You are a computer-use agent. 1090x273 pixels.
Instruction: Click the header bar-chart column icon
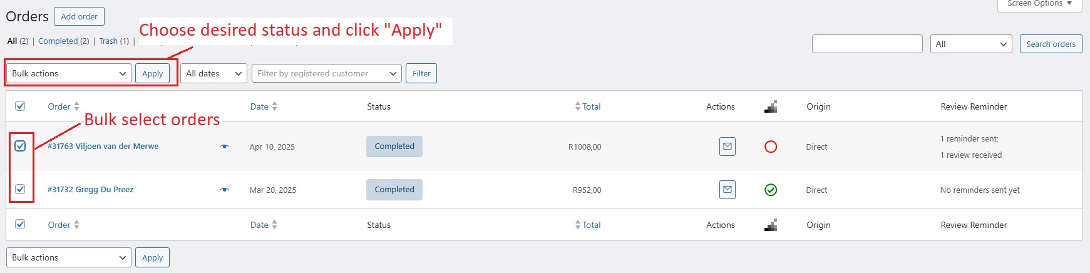click(771, 106)
